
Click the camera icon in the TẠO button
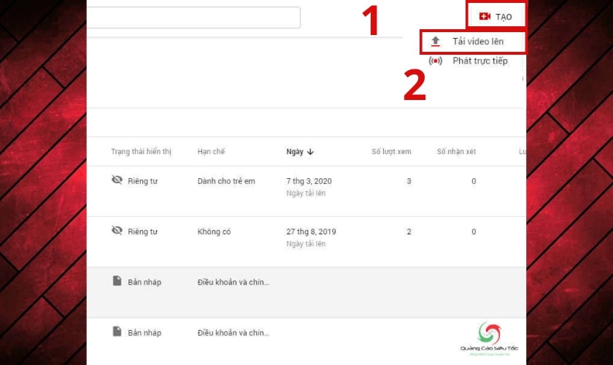click(x=485, y=16)
